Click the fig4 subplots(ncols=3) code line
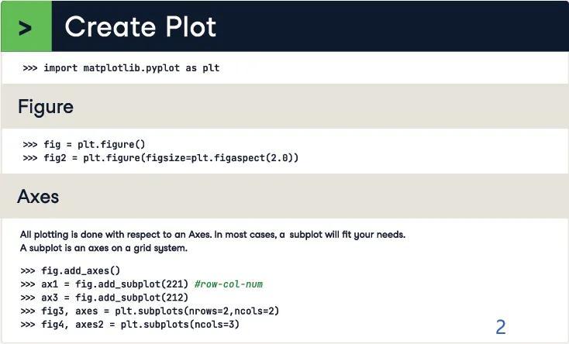 tap(140, 324)
